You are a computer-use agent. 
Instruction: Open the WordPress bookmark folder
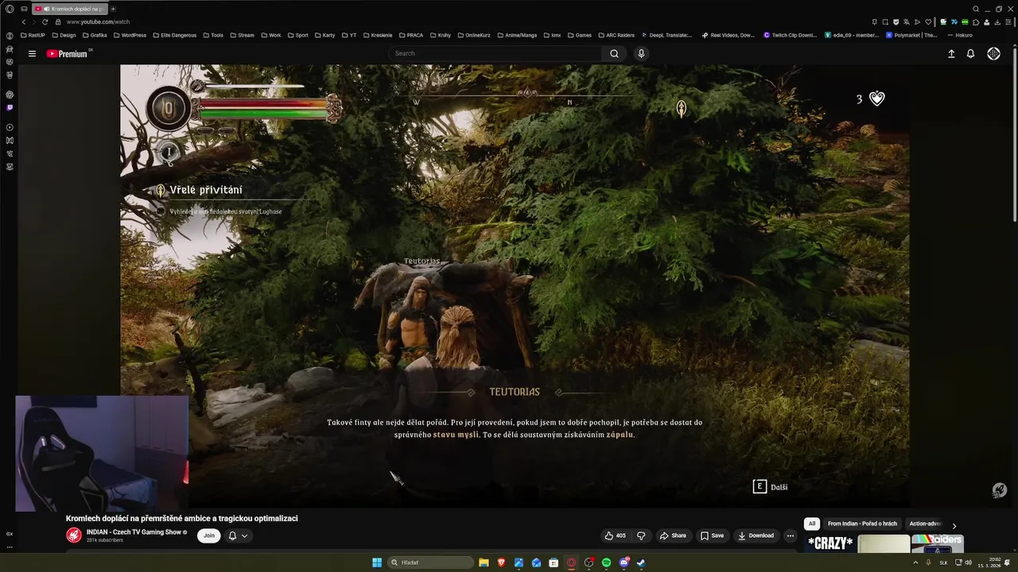130,35
